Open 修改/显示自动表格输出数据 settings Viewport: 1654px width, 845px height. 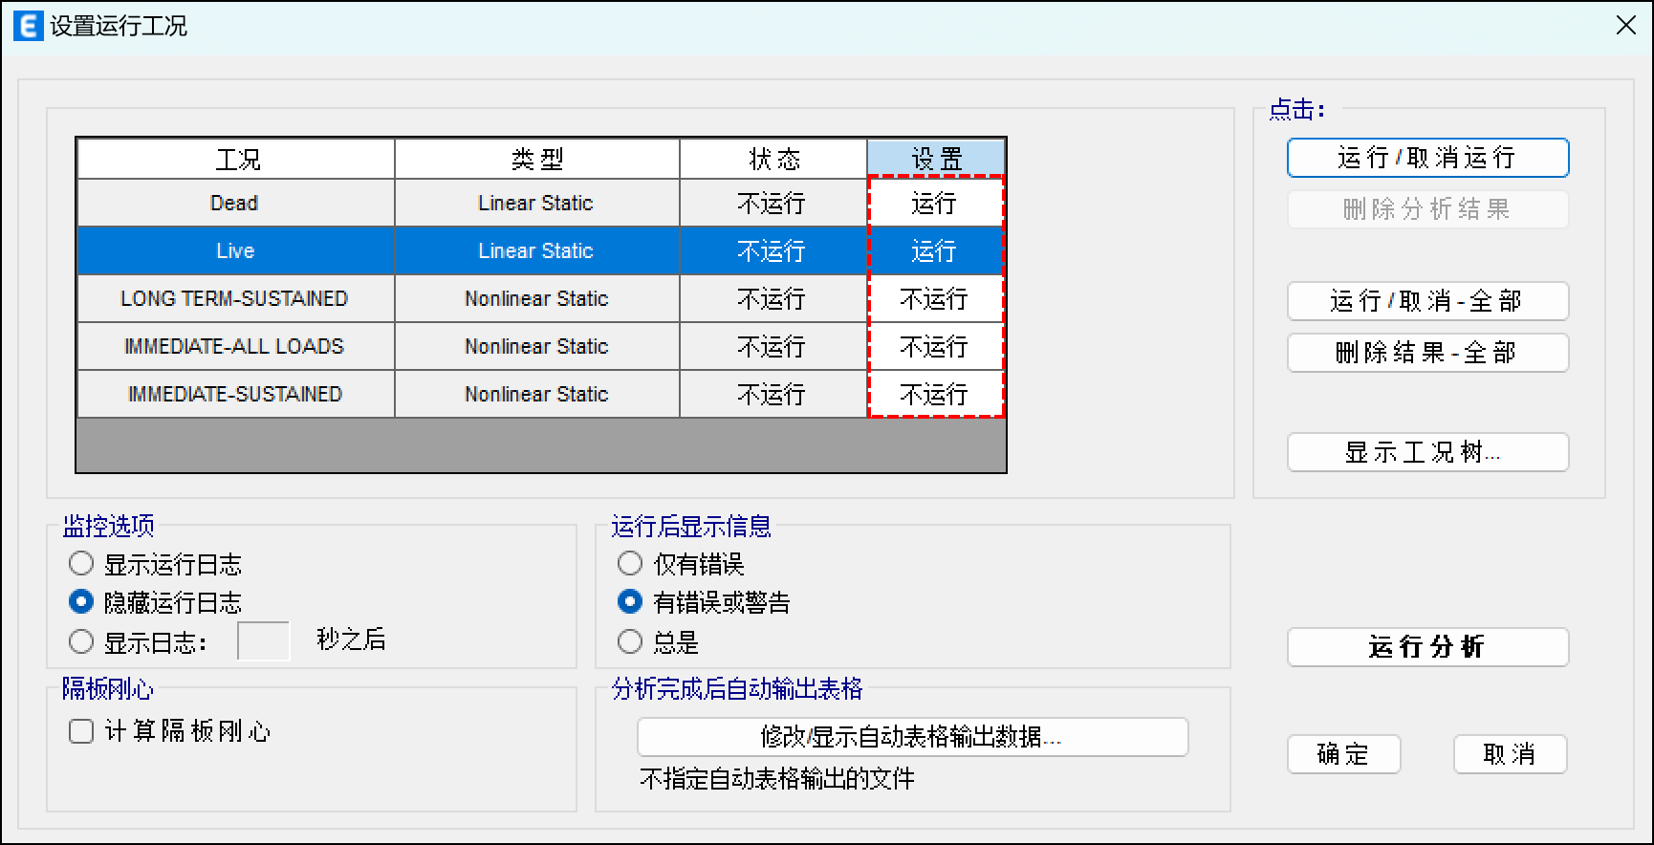912,737
